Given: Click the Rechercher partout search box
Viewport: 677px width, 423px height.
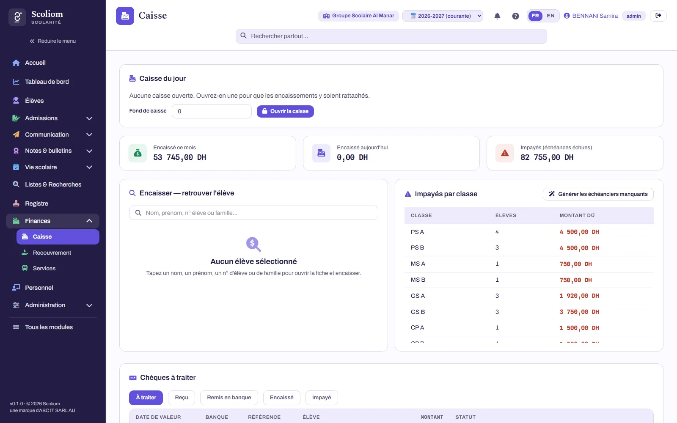Looking at the screenshot, I should pyautogui.click(x=391, y=36).
